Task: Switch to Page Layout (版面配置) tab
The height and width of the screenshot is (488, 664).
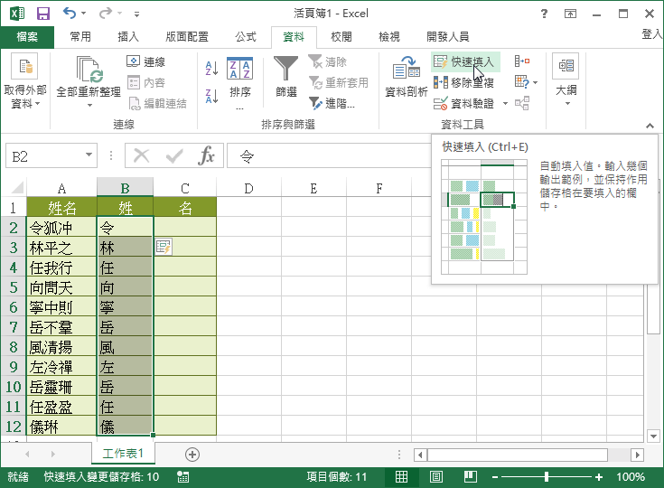Action: [x=187, y=37]
